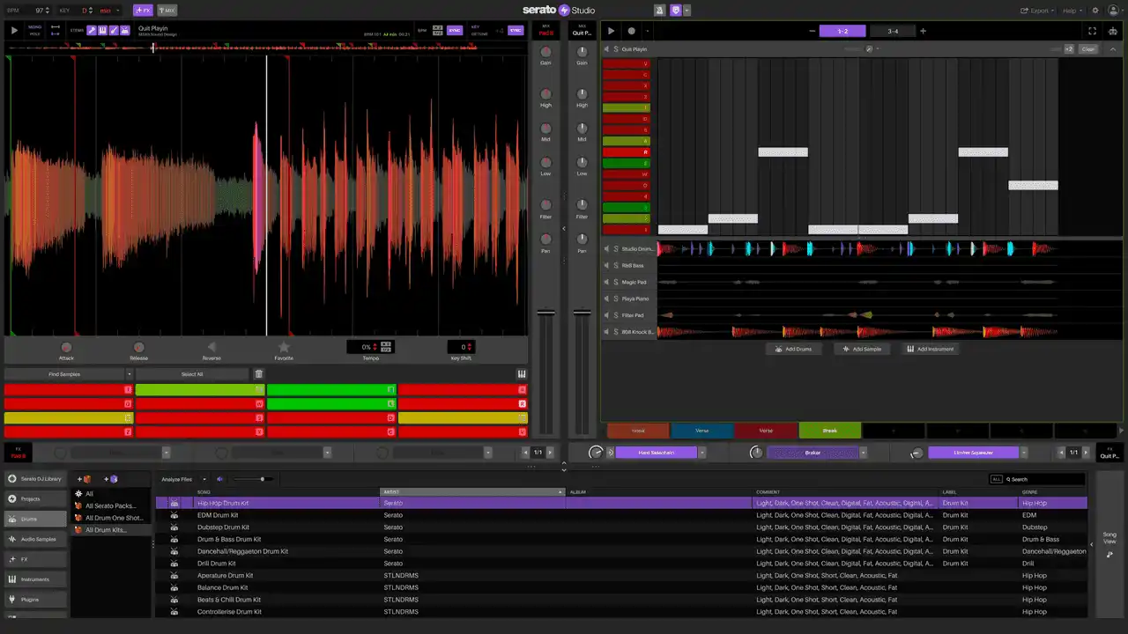Open the FX panel button

tap(143, 11)
